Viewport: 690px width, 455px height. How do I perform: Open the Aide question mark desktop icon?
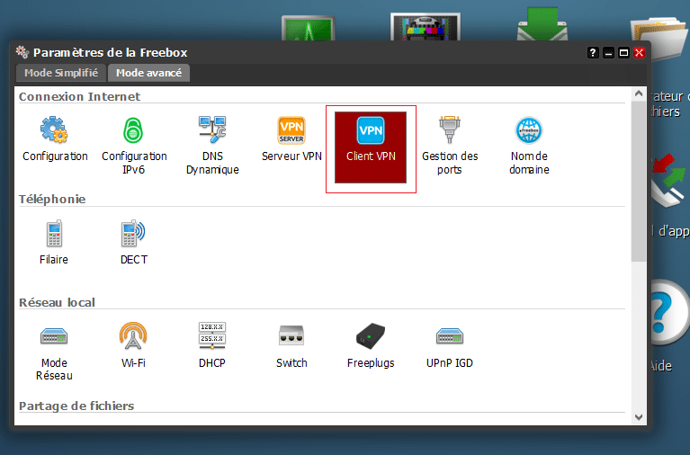668,313
